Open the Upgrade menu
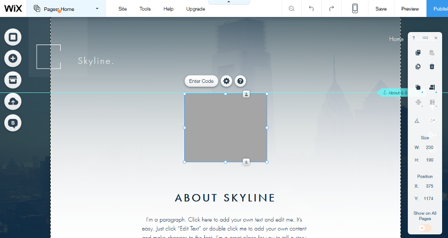Screen dimensions: 448x238 point(196,9)
